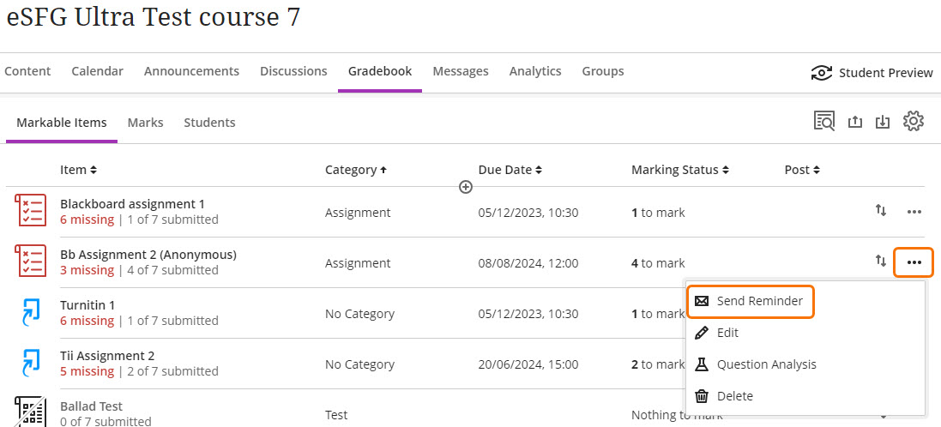This screenshot has width=941, height=427.
Task: Click the Ballad Test icon
Action: click(x=30, y=412)
